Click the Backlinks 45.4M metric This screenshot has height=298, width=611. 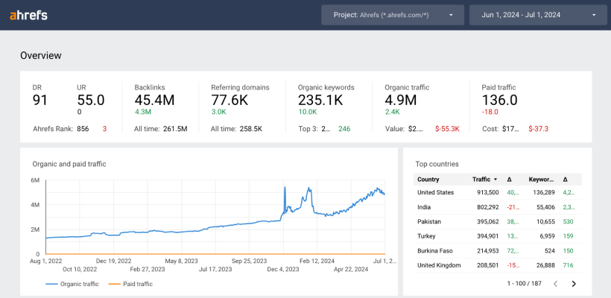[x=154, y=100]
